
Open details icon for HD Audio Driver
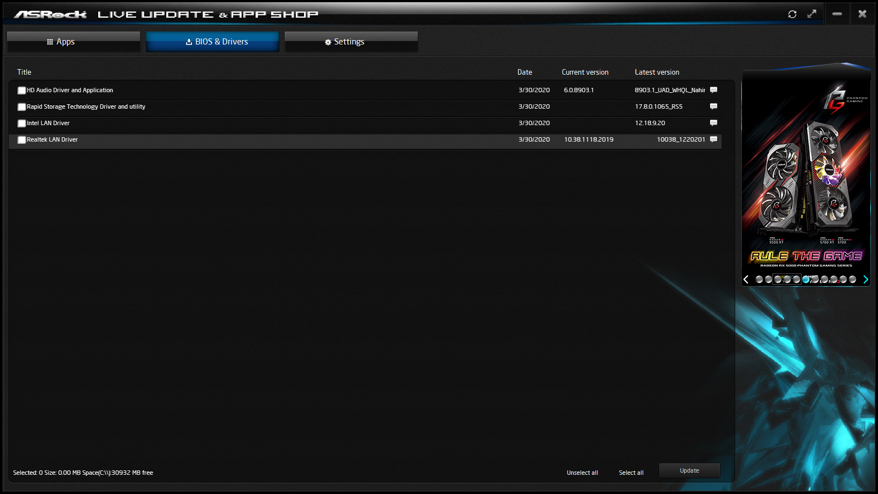(x=713, y=90)
